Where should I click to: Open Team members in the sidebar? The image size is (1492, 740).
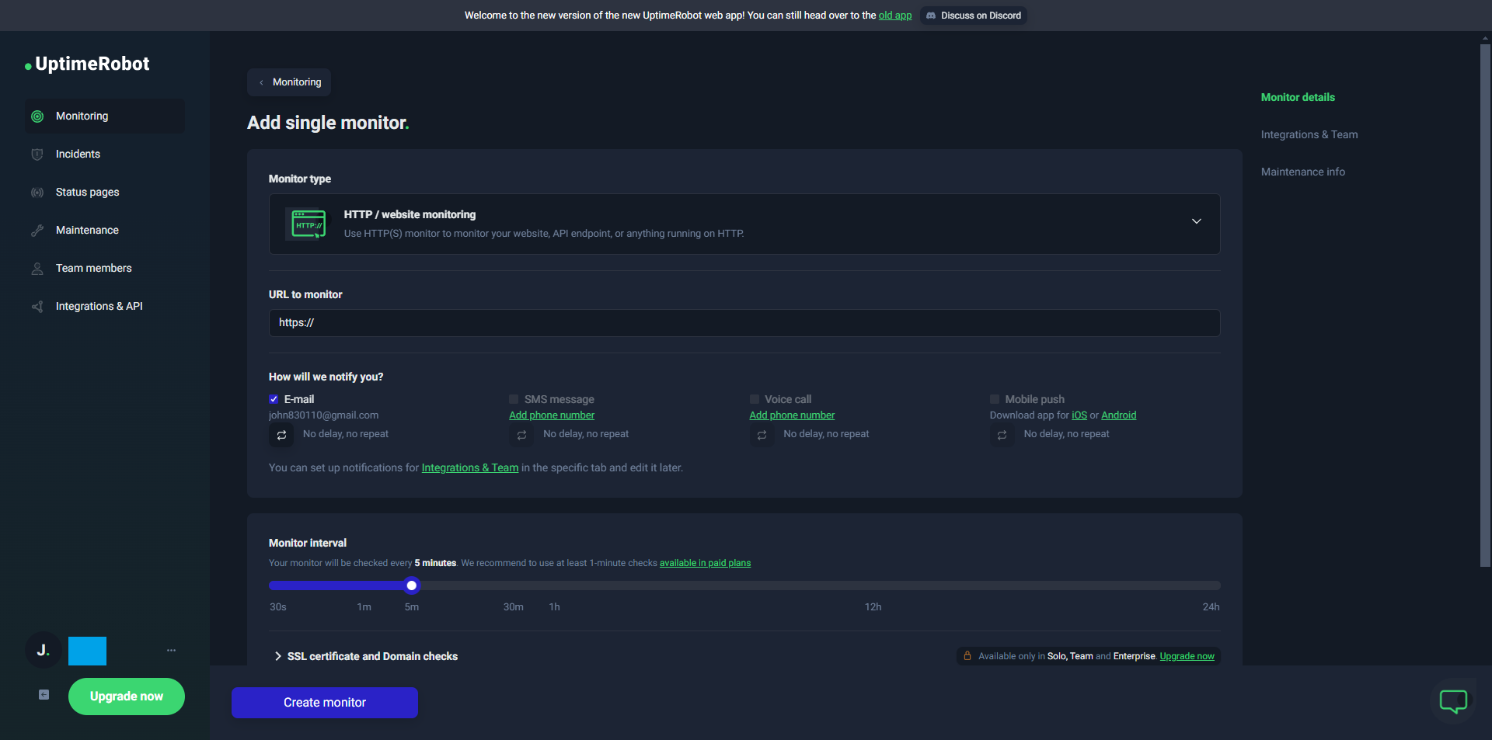105,269
